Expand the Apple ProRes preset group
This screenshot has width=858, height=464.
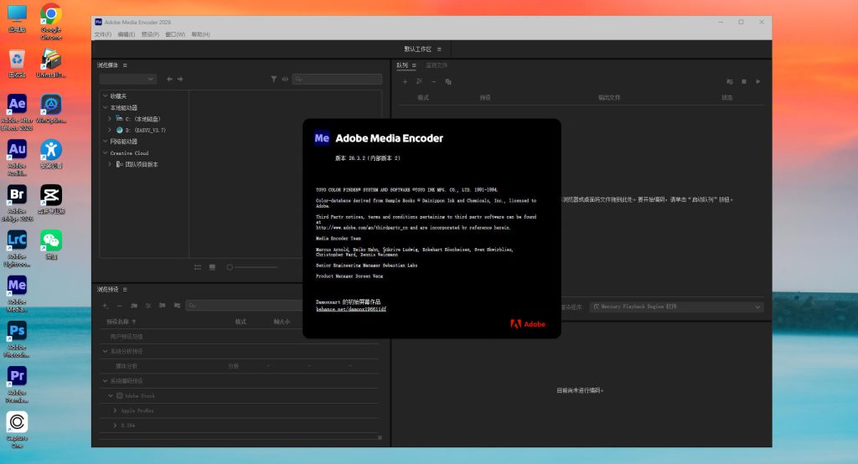(x=115, y=410)
